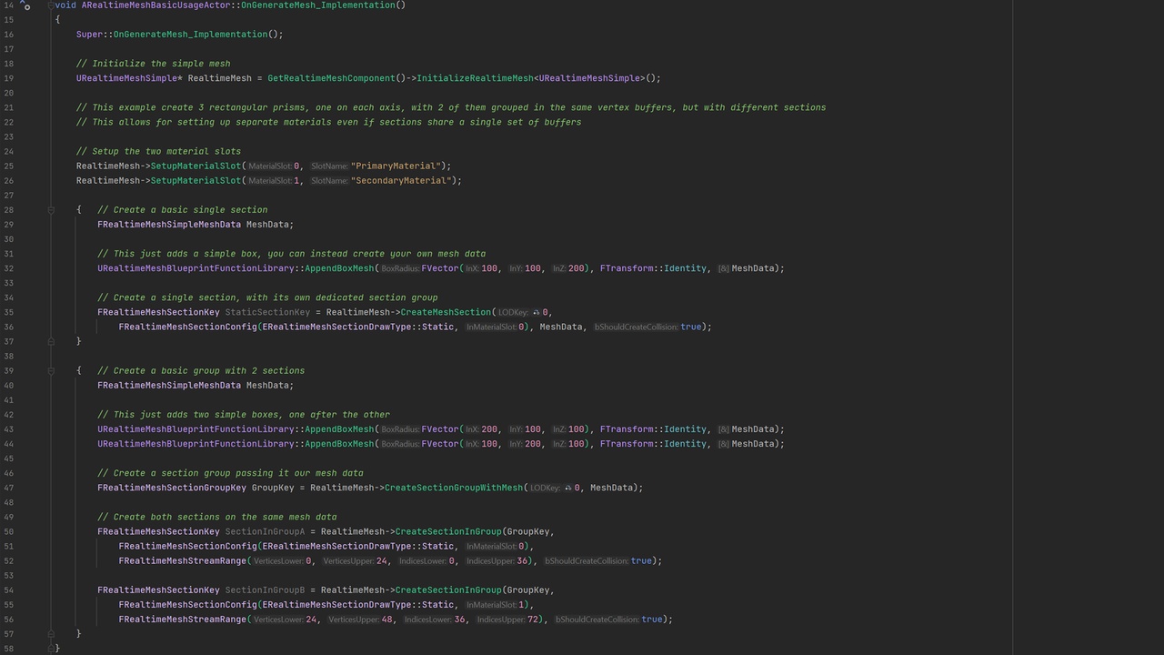
Task: Select the CreateMeshSection function call
Action: tap(445, 312)
